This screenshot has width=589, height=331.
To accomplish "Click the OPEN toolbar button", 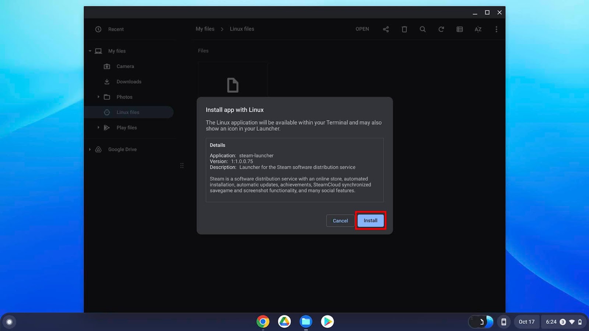I will (362, 29).
